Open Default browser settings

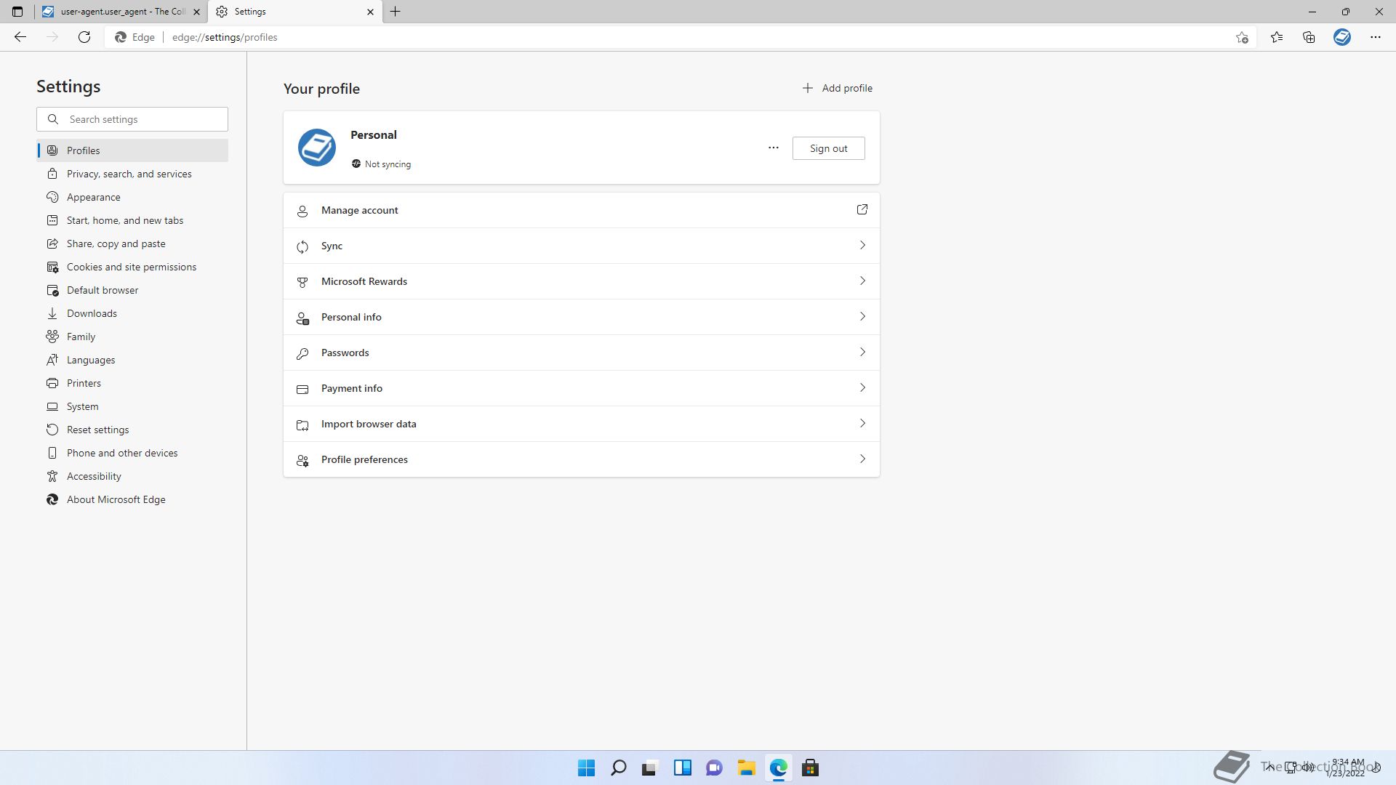point(132,290)
